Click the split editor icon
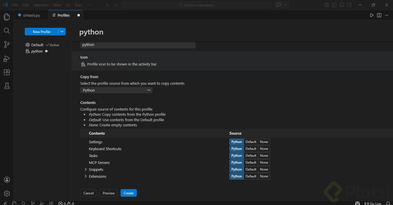Viewport: 393px width, 205px height. 379,15
